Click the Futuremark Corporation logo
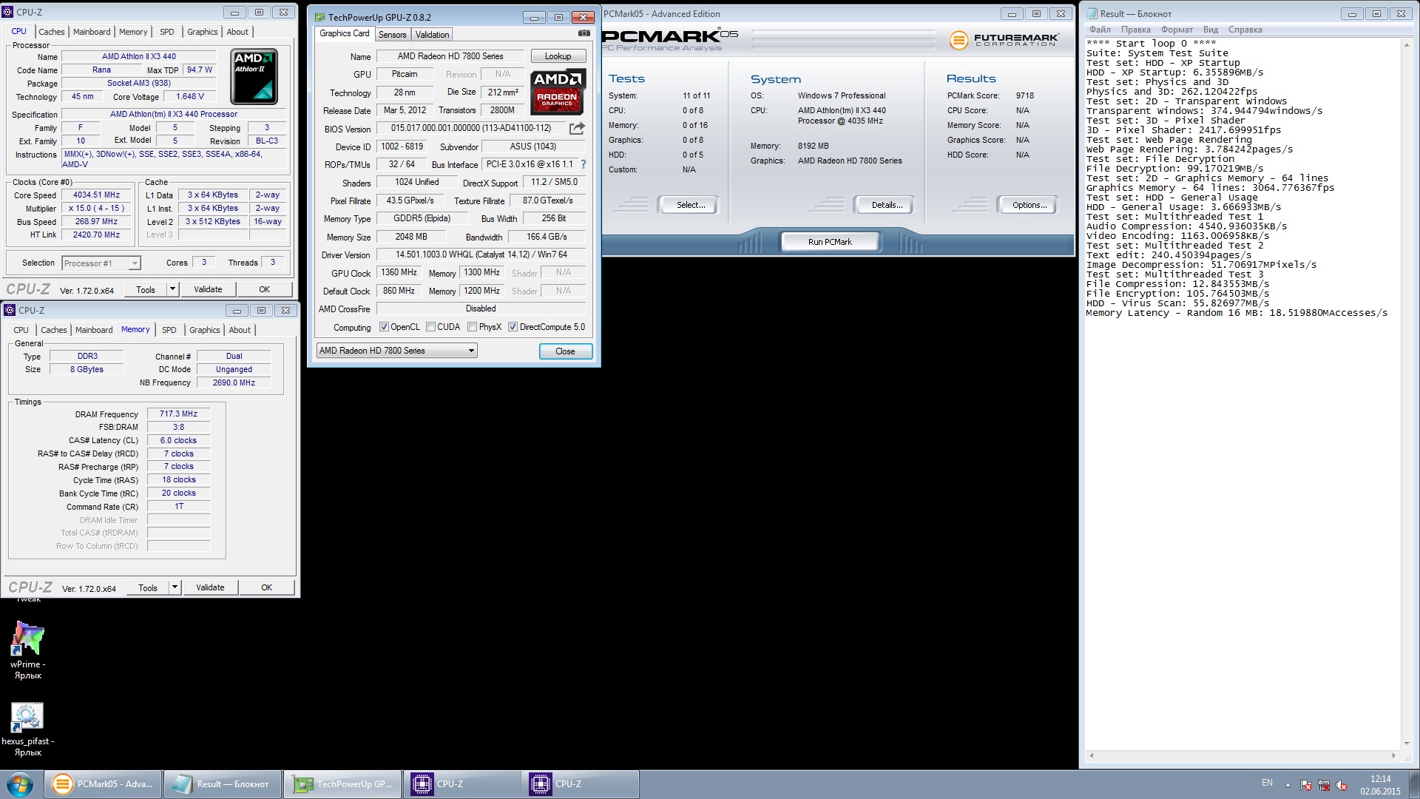This screenshot has width=1420, height=799. point(1004,40)
